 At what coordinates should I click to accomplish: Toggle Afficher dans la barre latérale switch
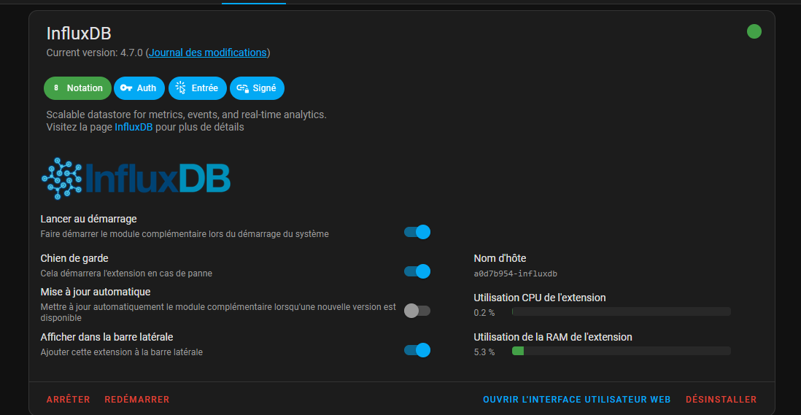[417, 350]
